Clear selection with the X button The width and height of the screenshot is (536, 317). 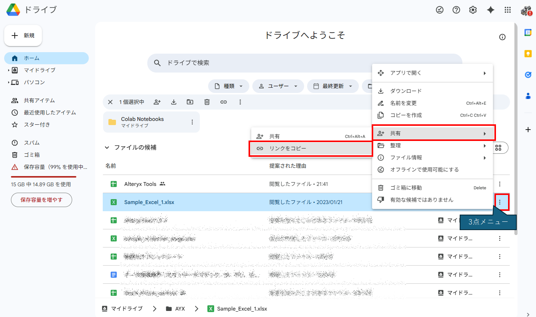tap(110, 102)
